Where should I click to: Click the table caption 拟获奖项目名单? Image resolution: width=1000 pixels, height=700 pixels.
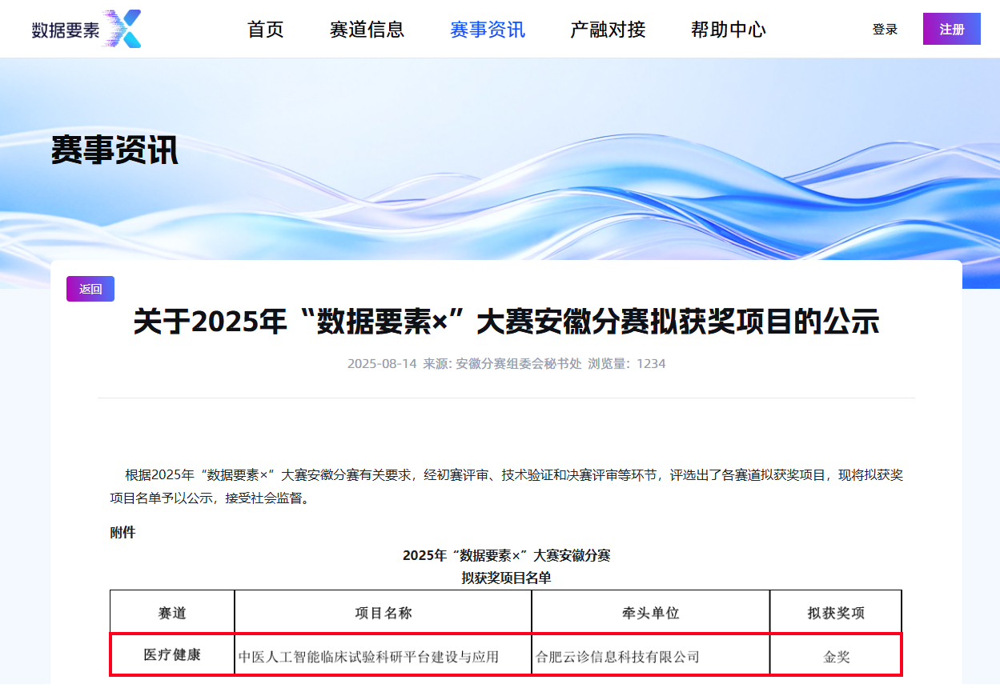(x=506, y=578)
